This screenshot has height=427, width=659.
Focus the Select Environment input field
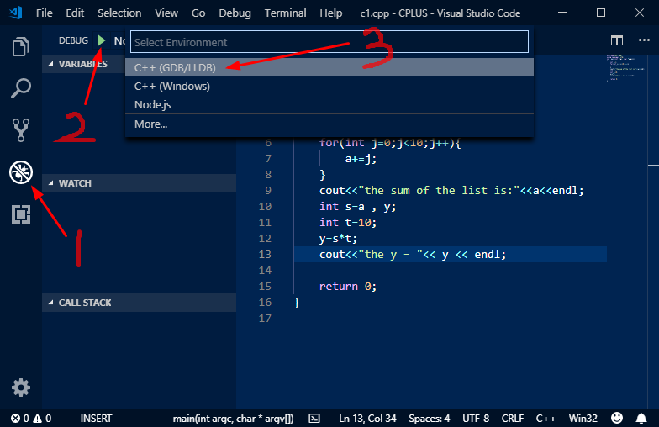click(329, 42)
